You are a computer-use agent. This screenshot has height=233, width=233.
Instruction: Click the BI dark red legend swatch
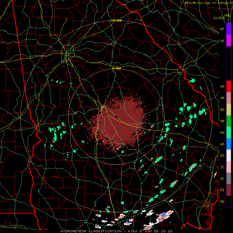229,190
